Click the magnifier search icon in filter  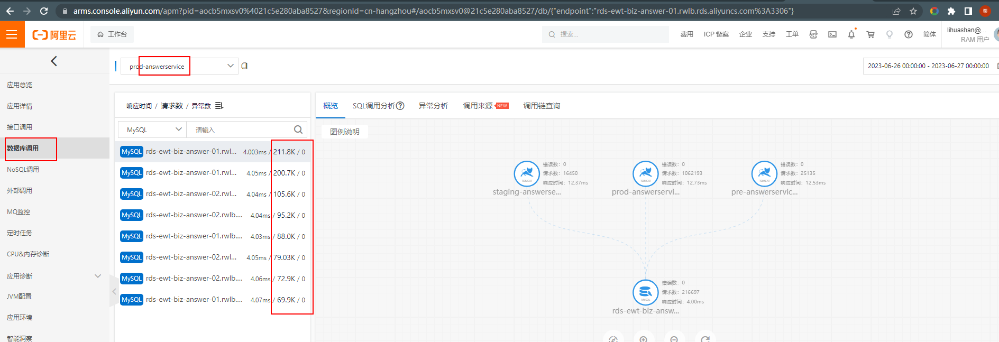[298, 130]
